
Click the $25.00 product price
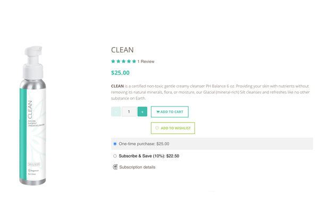pos(120,73)
